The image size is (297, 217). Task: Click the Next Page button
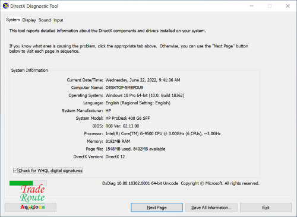(157, 208)
